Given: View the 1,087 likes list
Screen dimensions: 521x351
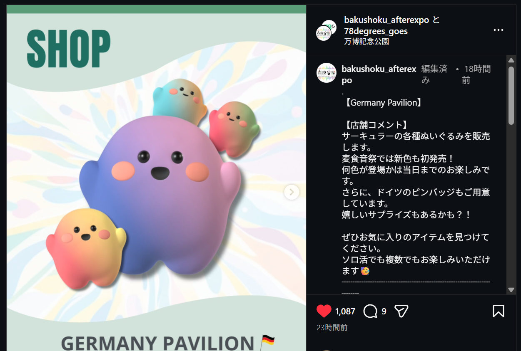Looking at the screenshot, I should (x=345, y=311).
